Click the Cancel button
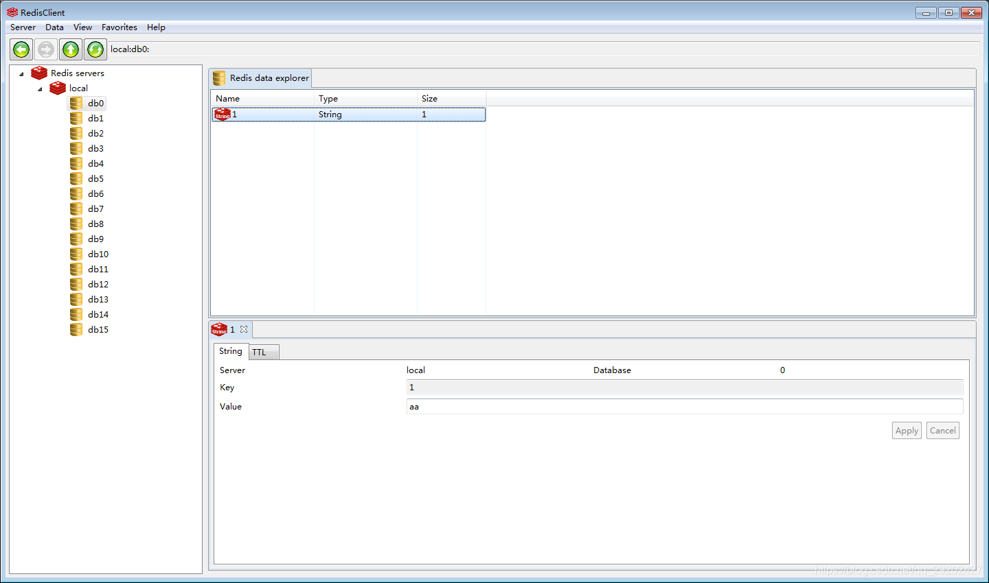This screenshot has width=989, height=583. pyautogui.click(x=943, y=431)
